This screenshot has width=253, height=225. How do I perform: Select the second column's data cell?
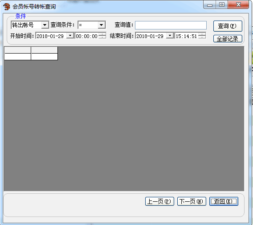coord(45,57)
